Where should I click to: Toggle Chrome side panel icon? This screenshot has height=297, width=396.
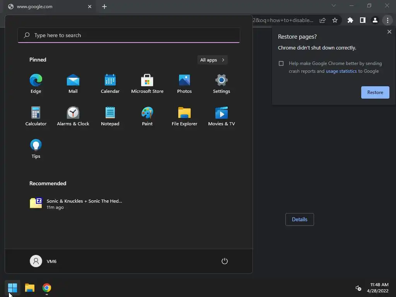(x=362, y=20)
